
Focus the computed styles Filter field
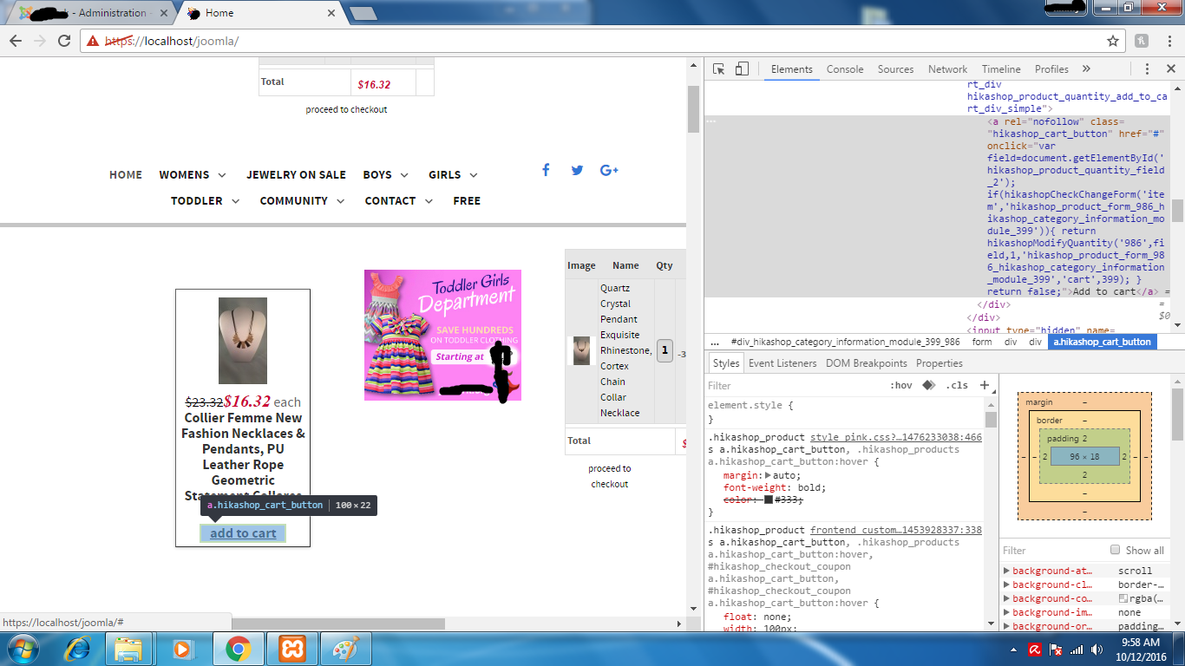1053,550
